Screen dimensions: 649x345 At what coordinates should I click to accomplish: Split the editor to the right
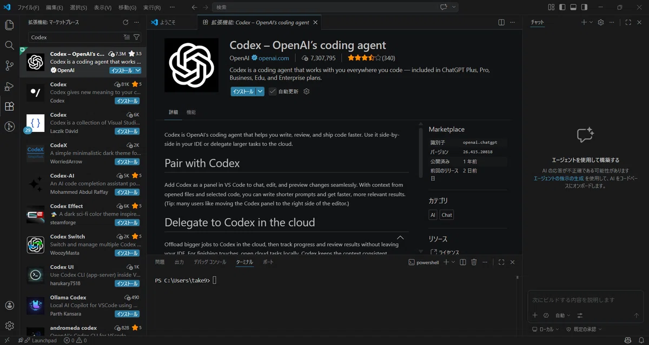pyautogui.click(x=501, y=22)
